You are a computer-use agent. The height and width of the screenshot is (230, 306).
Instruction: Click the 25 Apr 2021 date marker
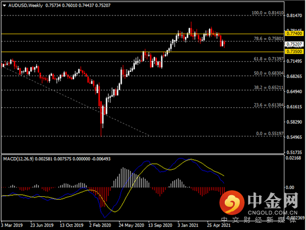coord(219,225)
